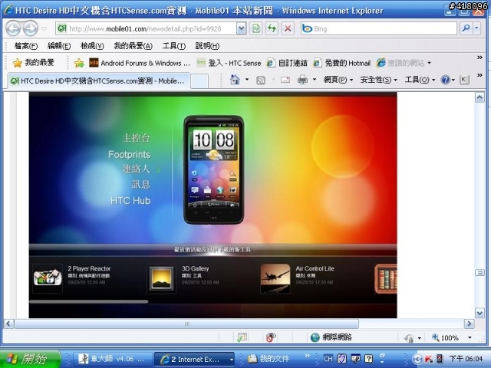
Task: Open the 我的最愛(A) menu
Action: pyautogui.click(x=133, y=46)
